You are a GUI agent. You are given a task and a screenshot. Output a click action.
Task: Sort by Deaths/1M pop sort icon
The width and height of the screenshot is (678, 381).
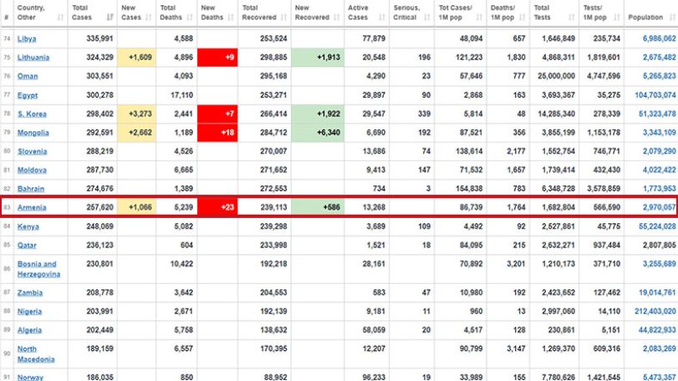pos(522,18)
